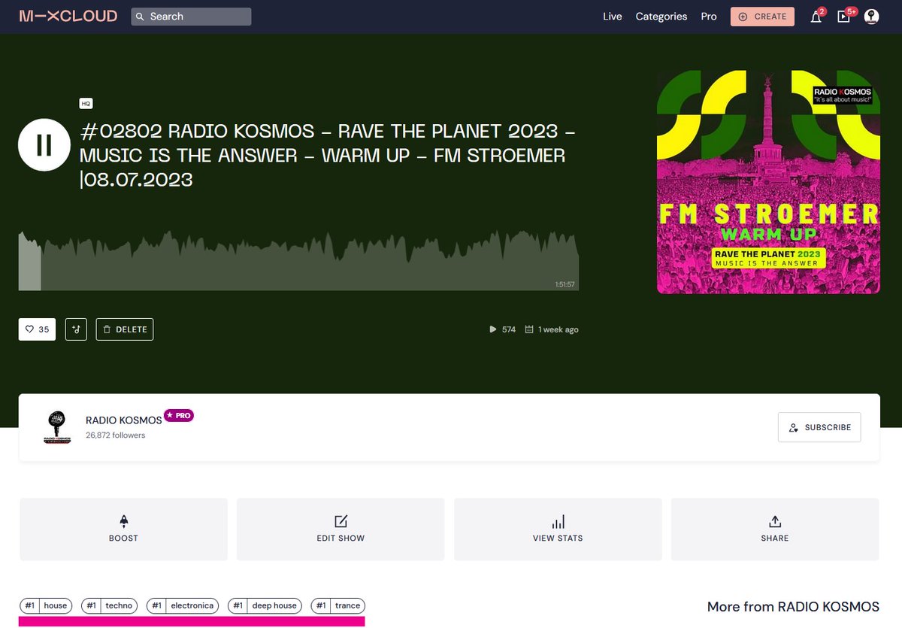Open the Pro page
This screenshot has height=628, width=902.
click(x=709, y=17)
